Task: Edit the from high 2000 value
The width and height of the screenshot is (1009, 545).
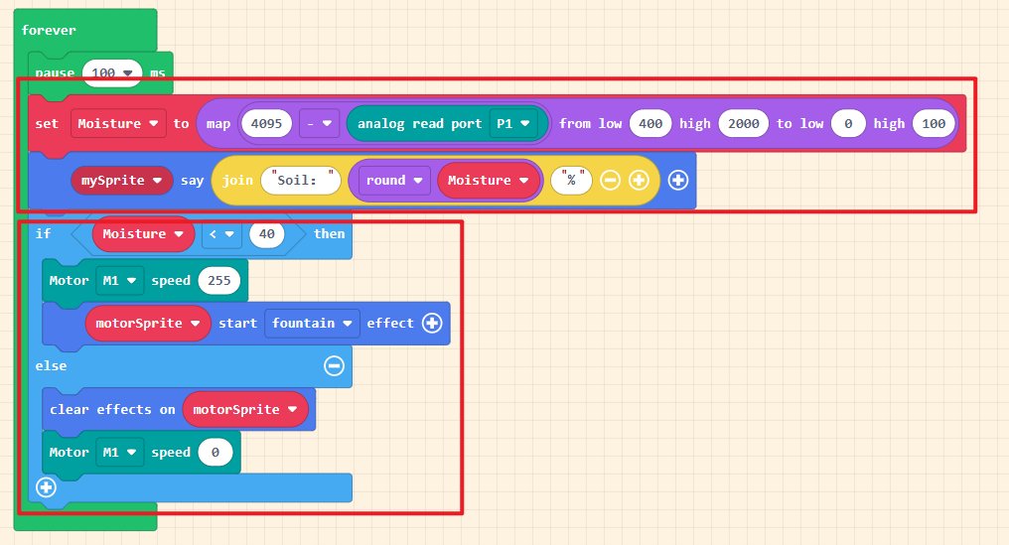Action: 743,123
